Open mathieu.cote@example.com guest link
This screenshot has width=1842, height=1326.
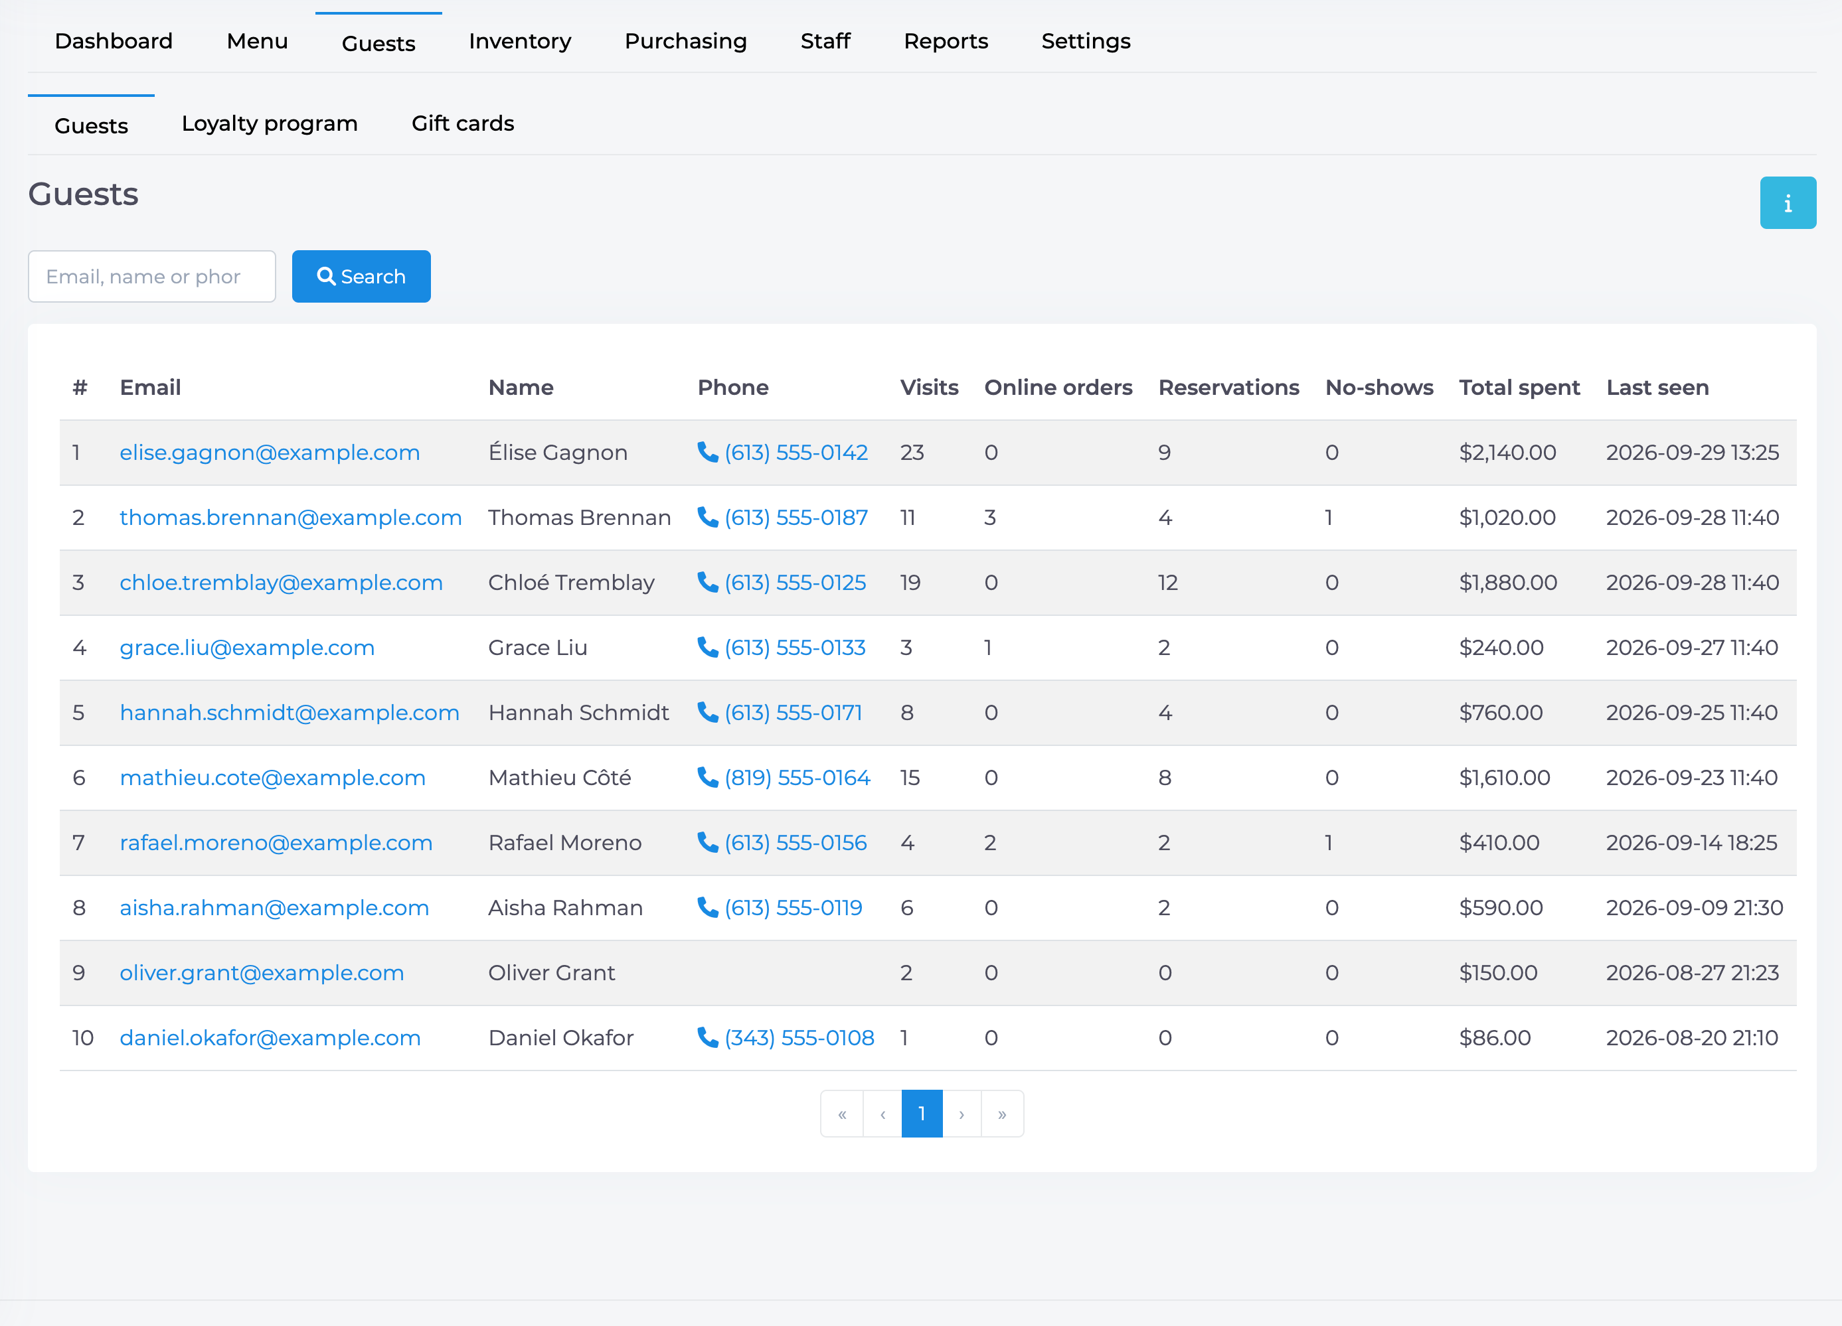click(x=272, y=776)
